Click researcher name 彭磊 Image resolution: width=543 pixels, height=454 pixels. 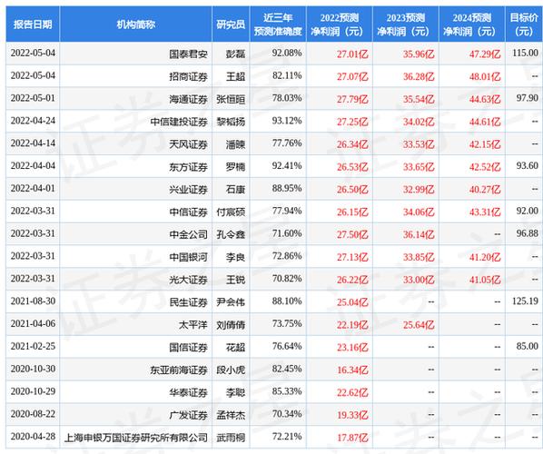235,54
